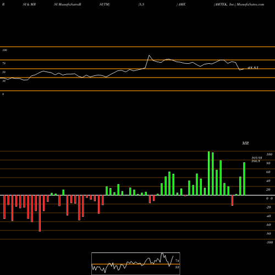The image size is (275, 275).
Task: Click the MR axis label 40
Action: tap(268, 181)
